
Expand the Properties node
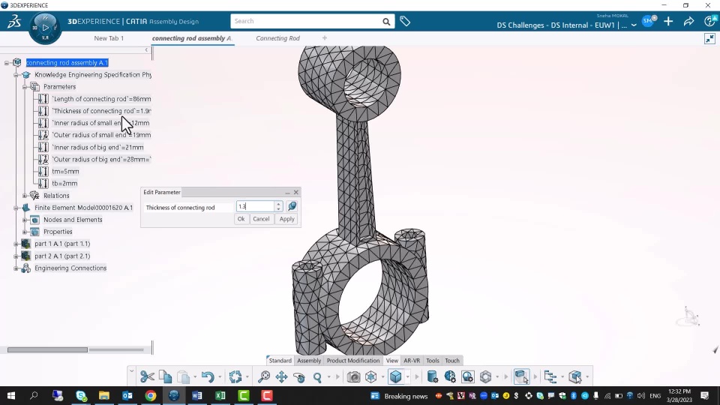[x=25, y=232]
